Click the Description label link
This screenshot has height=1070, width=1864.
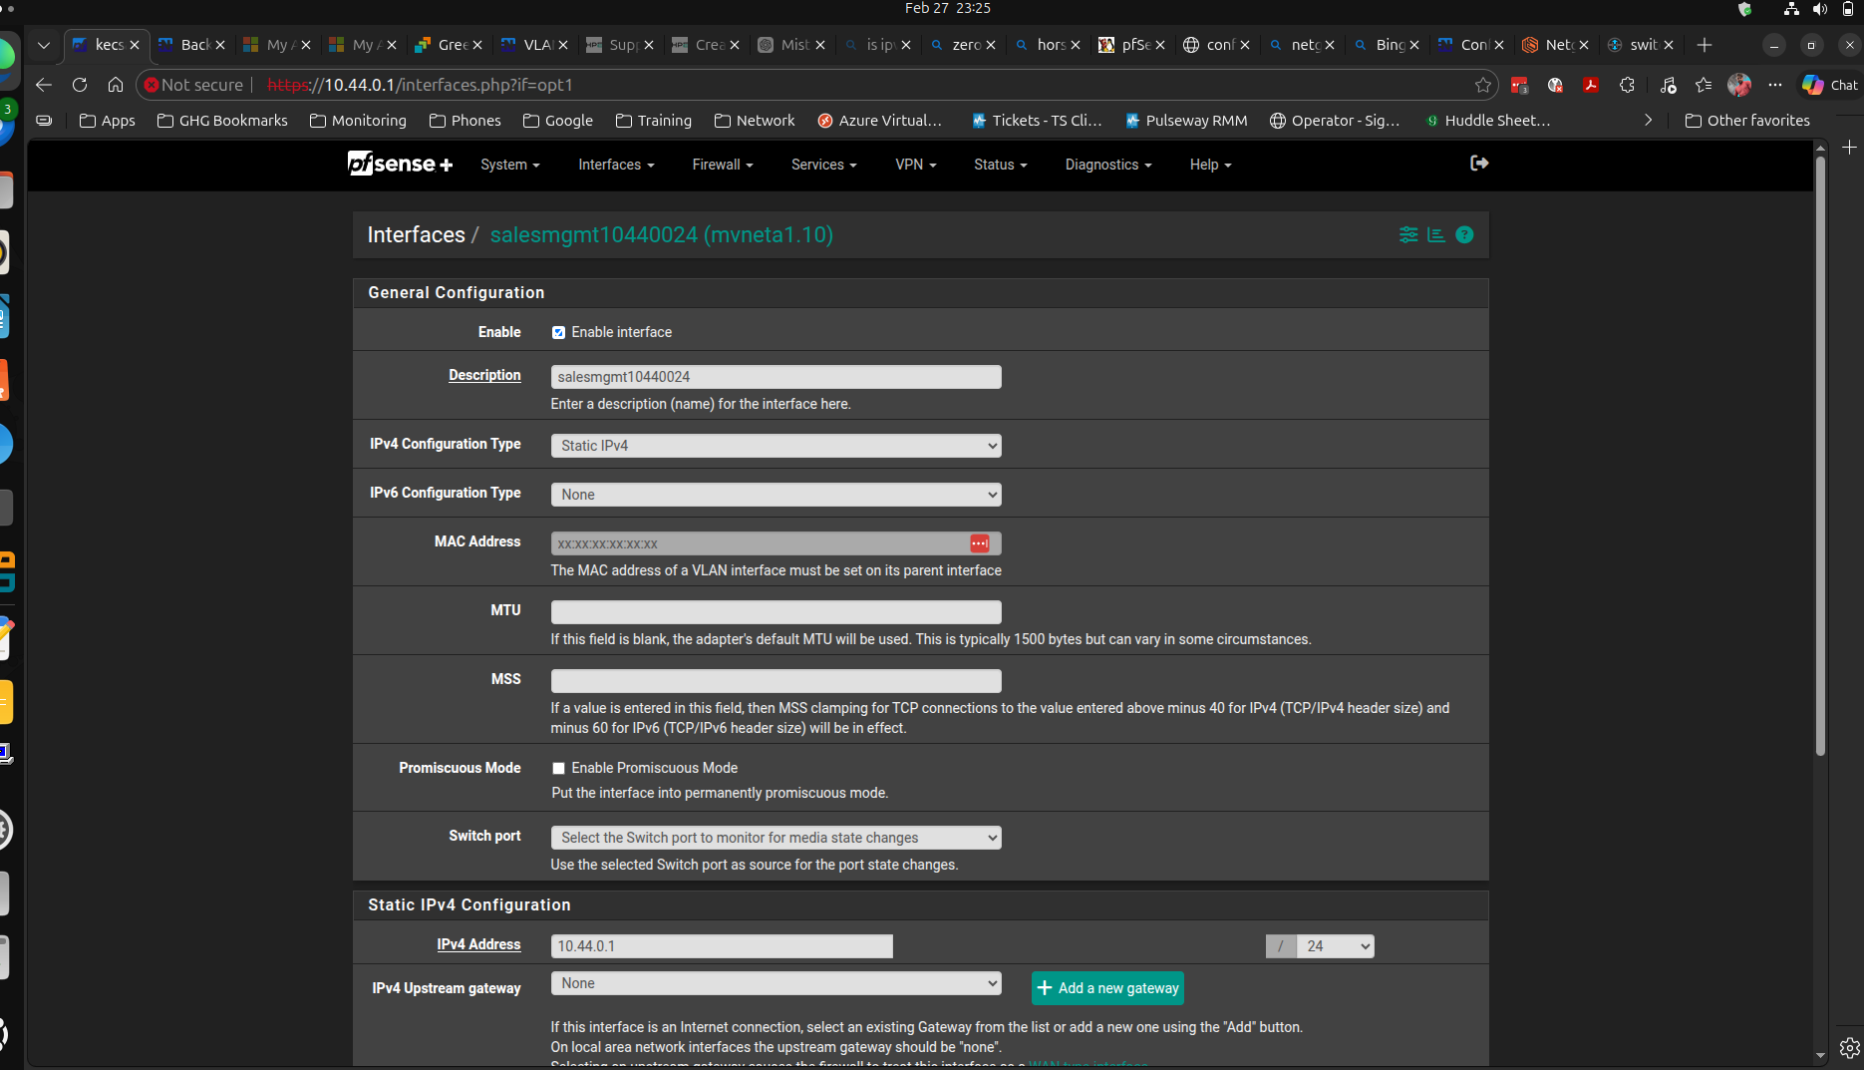coord(484,375)
